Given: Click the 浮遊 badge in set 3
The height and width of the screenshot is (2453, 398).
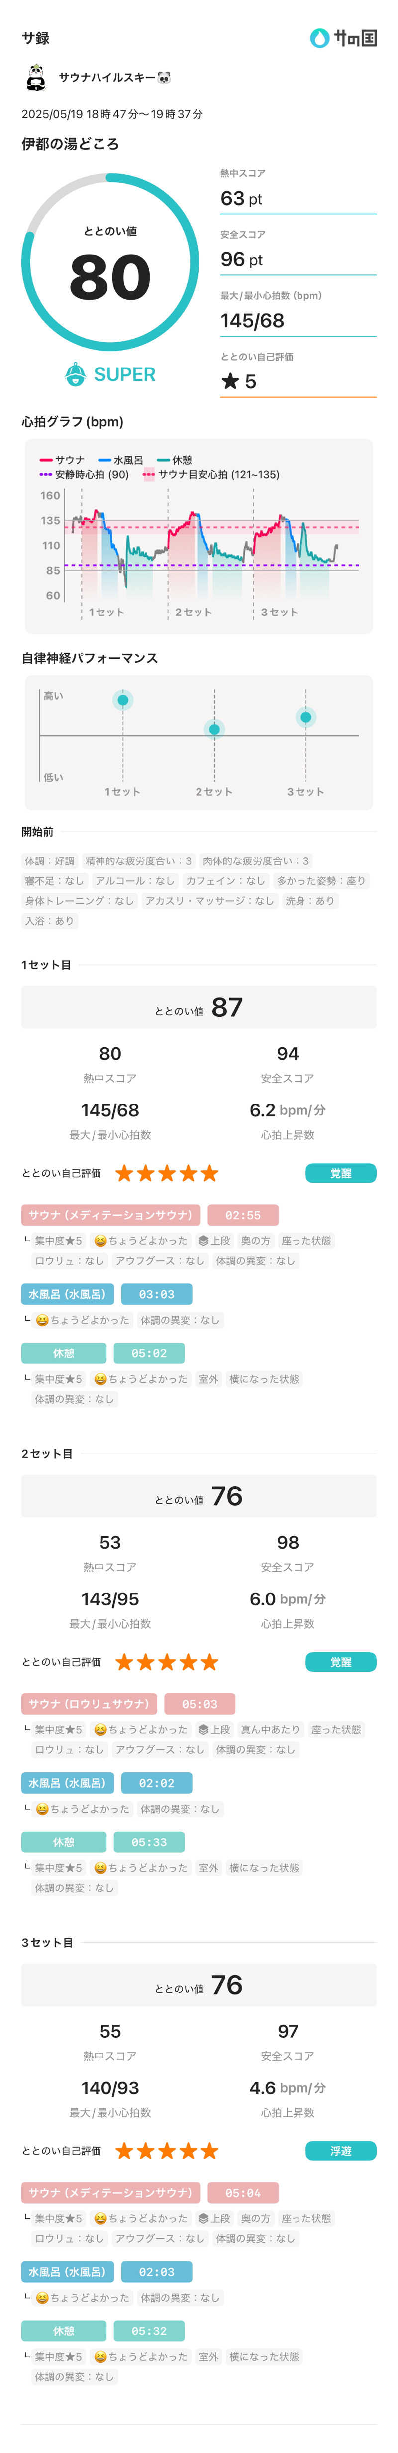Looking at the screenshot, I should pos(340,2150).
